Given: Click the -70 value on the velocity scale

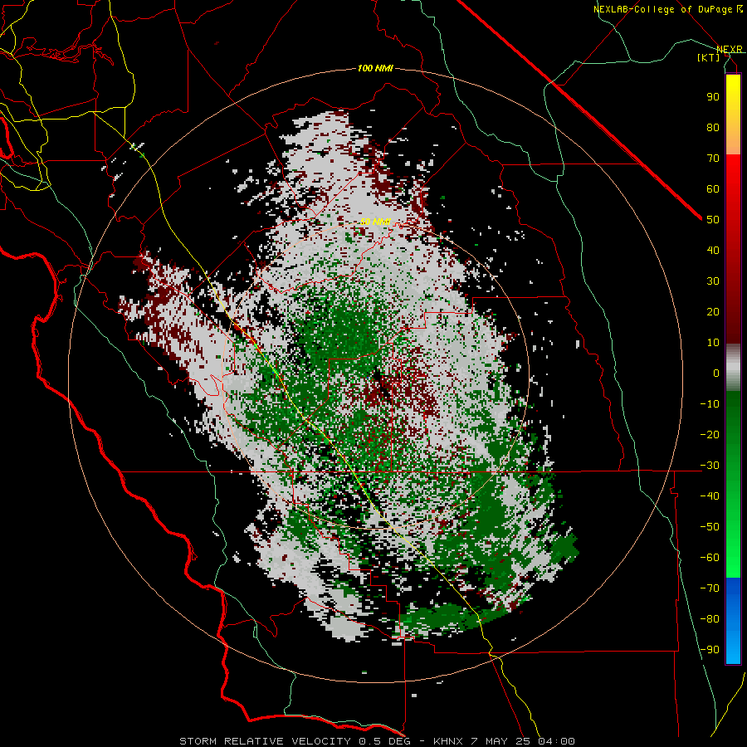Looking at the screenshot, I should (x=710, y=588).
